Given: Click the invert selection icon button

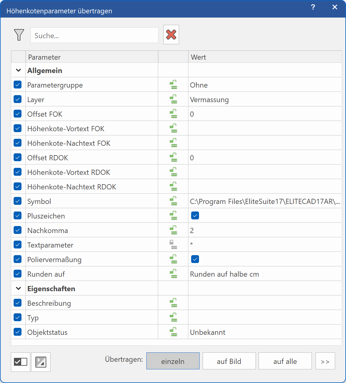Looking at the screenshot, I should click(x=41, y=362).
